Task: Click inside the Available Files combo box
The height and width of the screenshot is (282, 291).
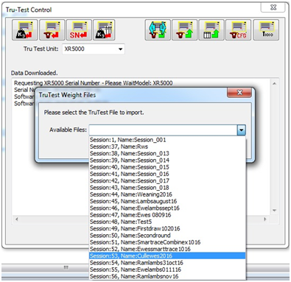Action: pos(163,130)
